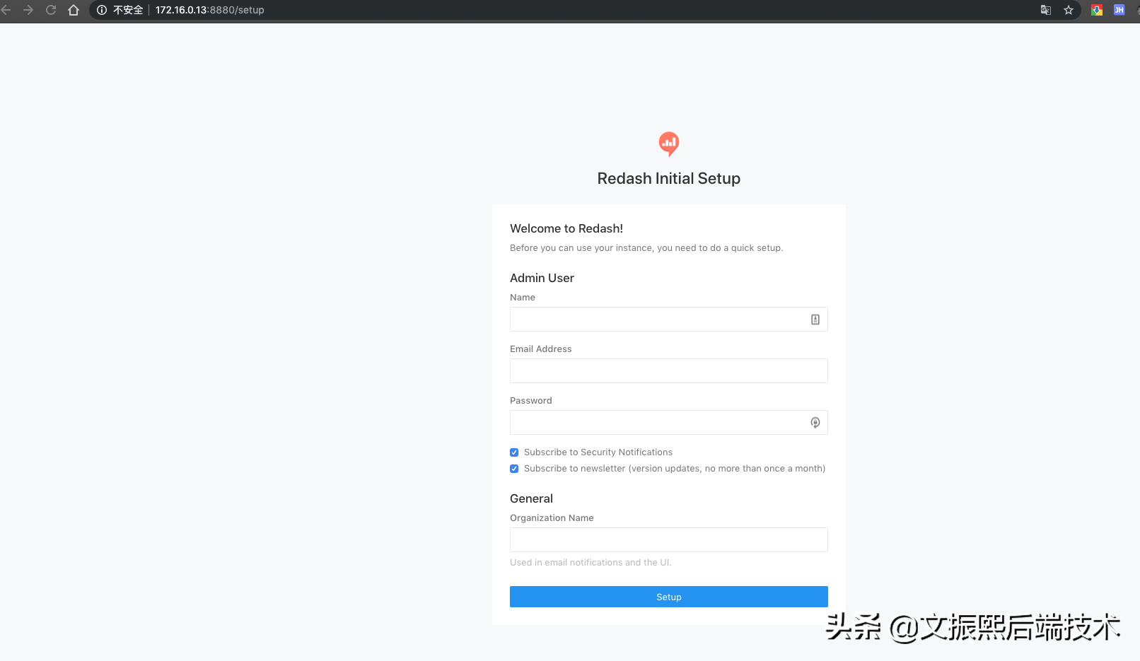Viewport: 1140px width, 661px height.
Task: Focus the Name input field
Action: [x=669, y=320]
